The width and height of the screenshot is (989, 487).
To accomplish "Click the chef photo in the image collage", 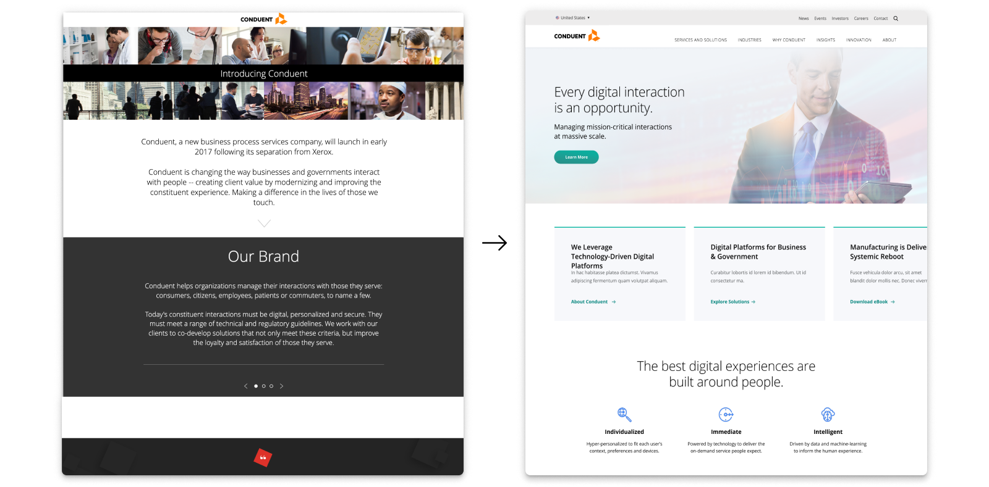I will click(x=387, y=101).
